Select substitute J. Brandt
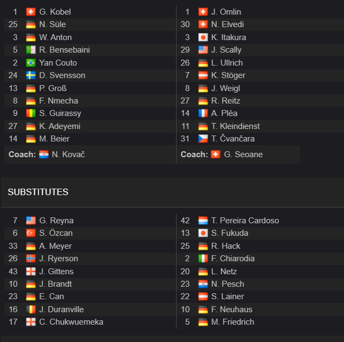The image size is (344, 342). [55, 284]
